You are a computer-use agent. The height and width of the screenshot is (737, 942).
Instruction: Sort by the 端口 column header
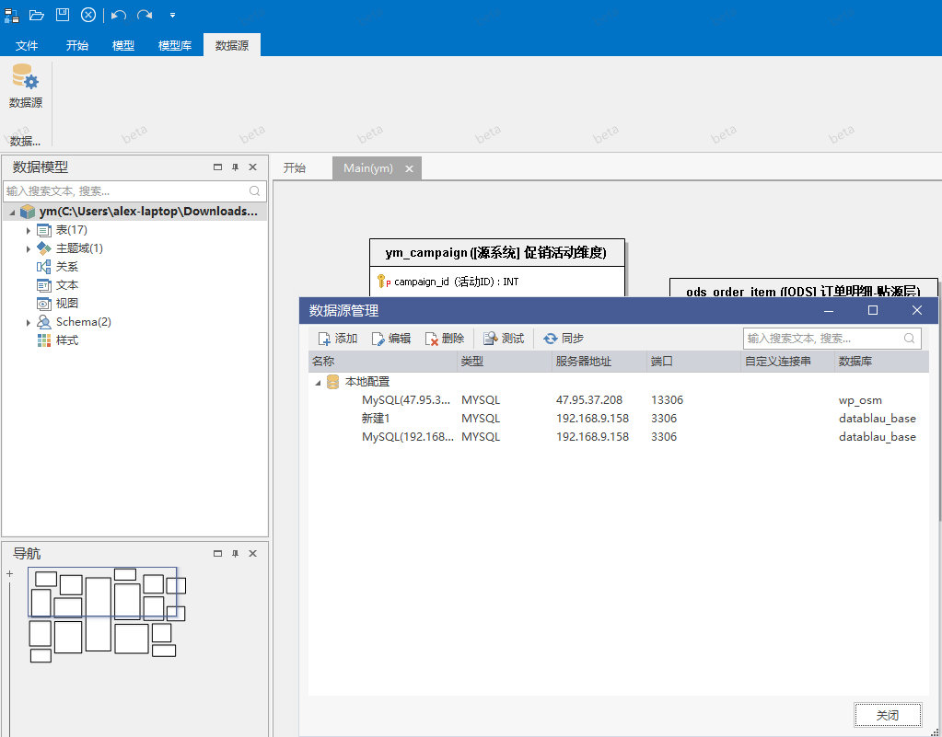(693, 362)
